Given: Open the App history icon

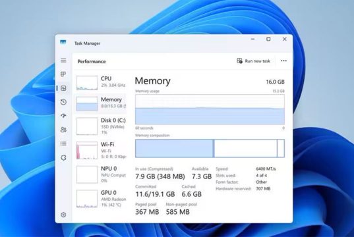Looking at the screenshot, I should tap(63, 102).
